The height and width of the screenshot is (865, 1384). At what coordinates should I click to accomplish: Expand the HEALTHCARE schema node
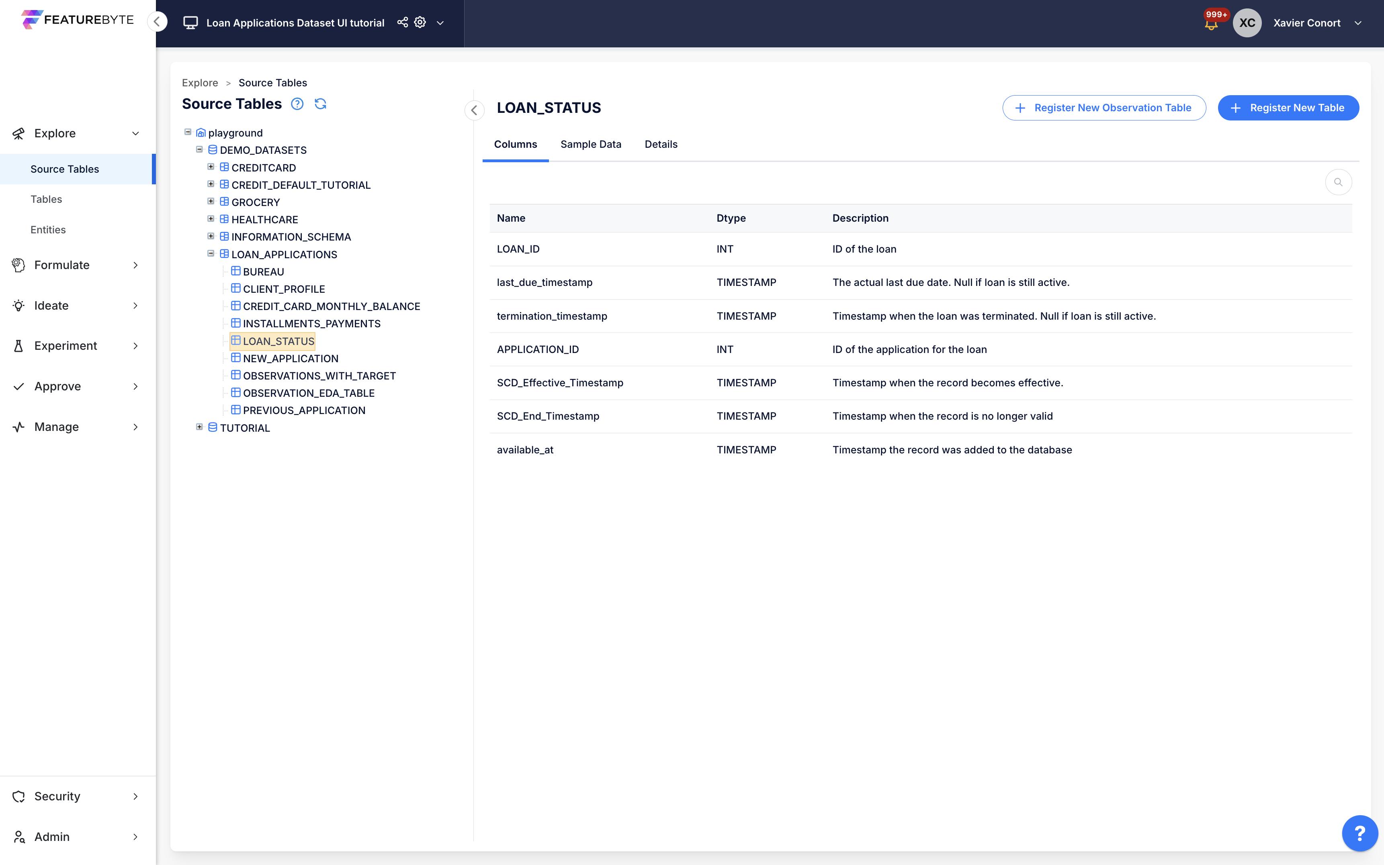[x=211, y=218]
